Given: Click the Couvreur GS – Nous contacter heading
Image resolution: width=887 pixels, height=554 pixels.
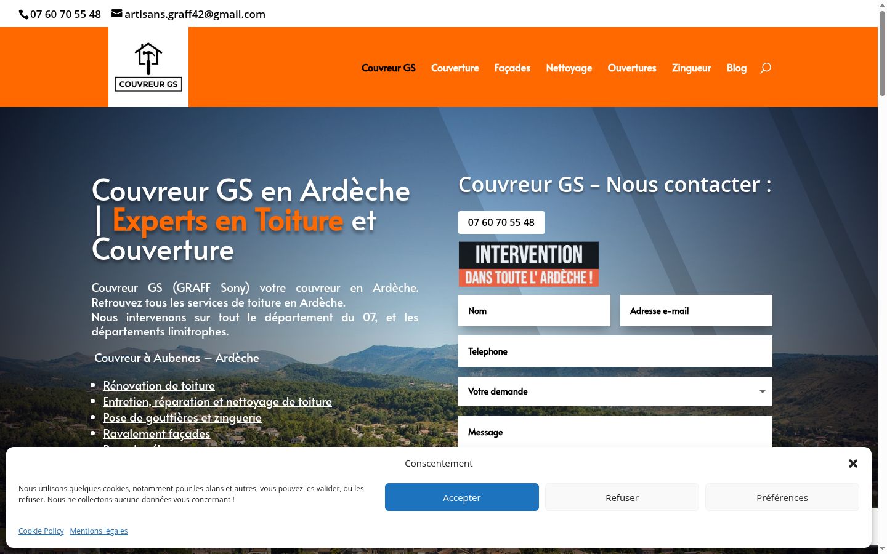Looking at the screenshot, I should [x=615, y=185].
